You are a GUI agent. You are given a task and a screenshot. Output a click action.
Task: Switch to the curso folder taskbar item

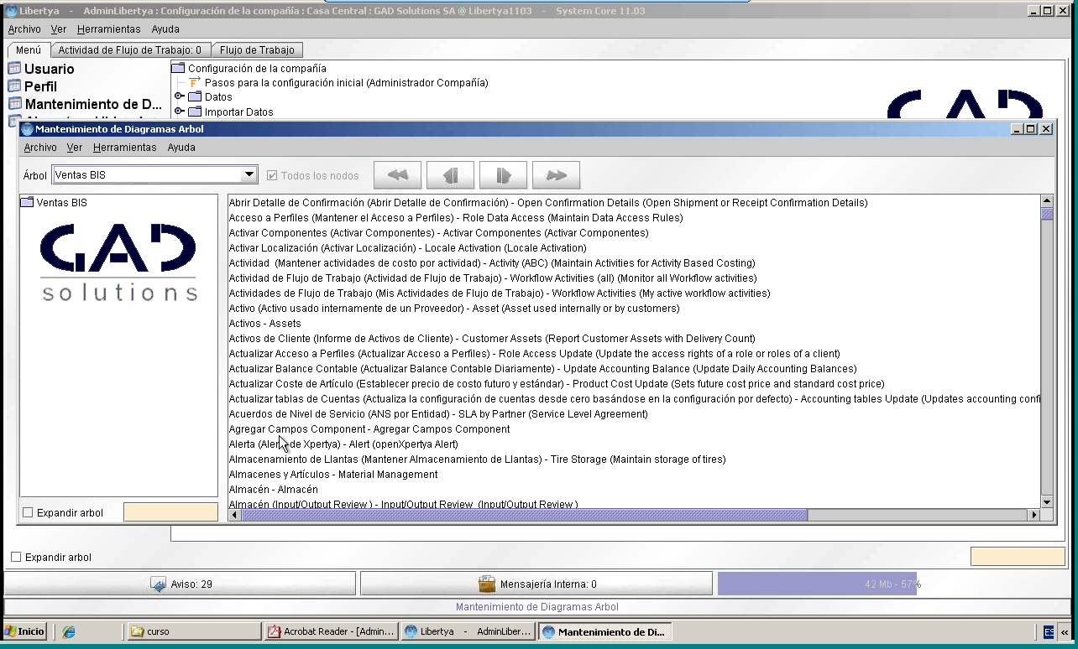click(x=194, y=631)
